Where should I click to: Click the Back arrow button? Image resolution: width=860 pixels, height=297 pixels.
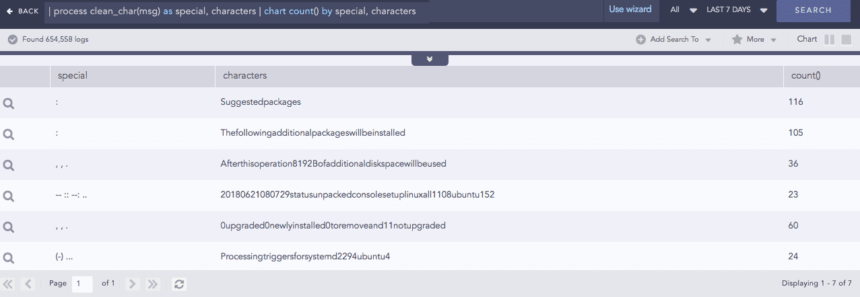click(x=22, y=11)
